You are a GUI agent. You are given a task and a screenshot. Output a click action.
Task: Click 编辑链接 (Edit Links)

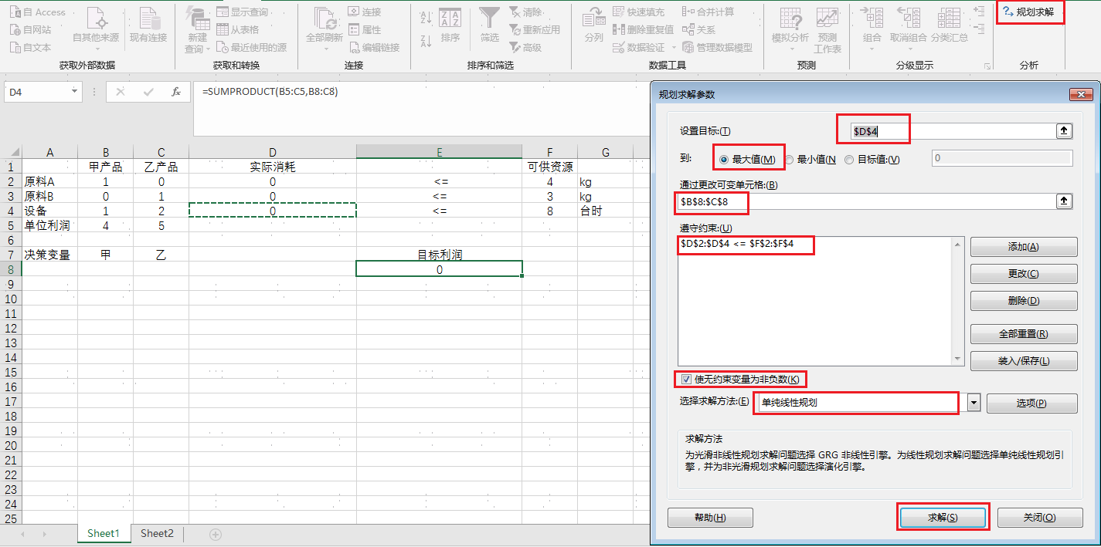373,47
